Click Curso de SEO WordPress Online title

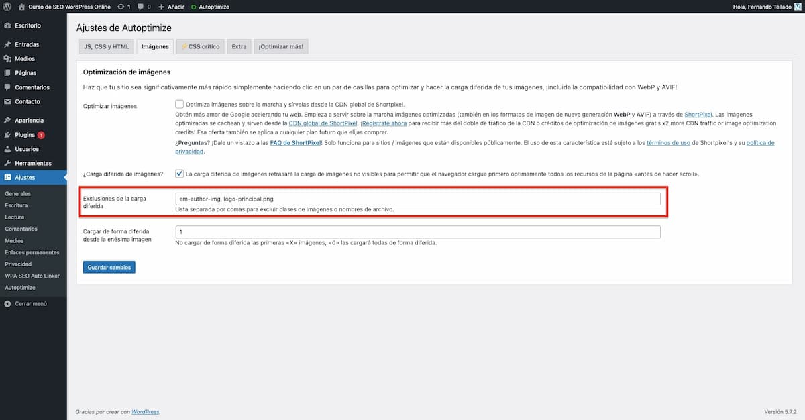click(x=70, y=7)
